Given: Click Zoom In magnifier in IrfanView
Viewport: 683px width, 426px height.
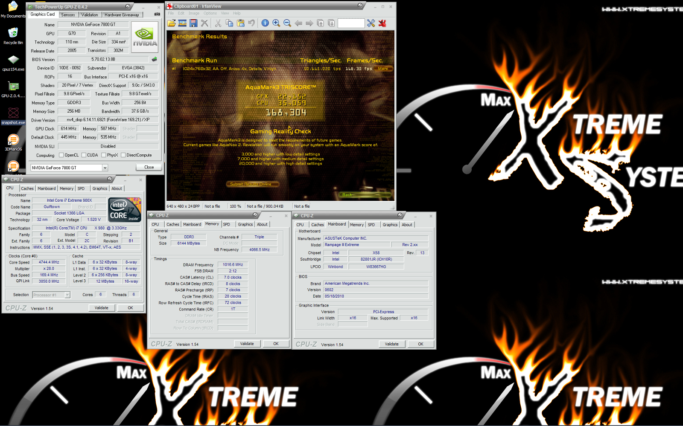Looking at the screenshot, I should pos(276,23).
